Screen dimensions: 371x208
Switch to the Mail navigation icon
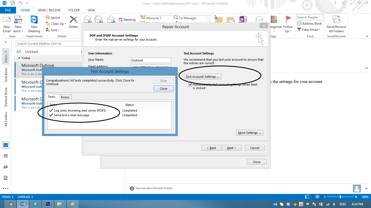pos(6,145)
